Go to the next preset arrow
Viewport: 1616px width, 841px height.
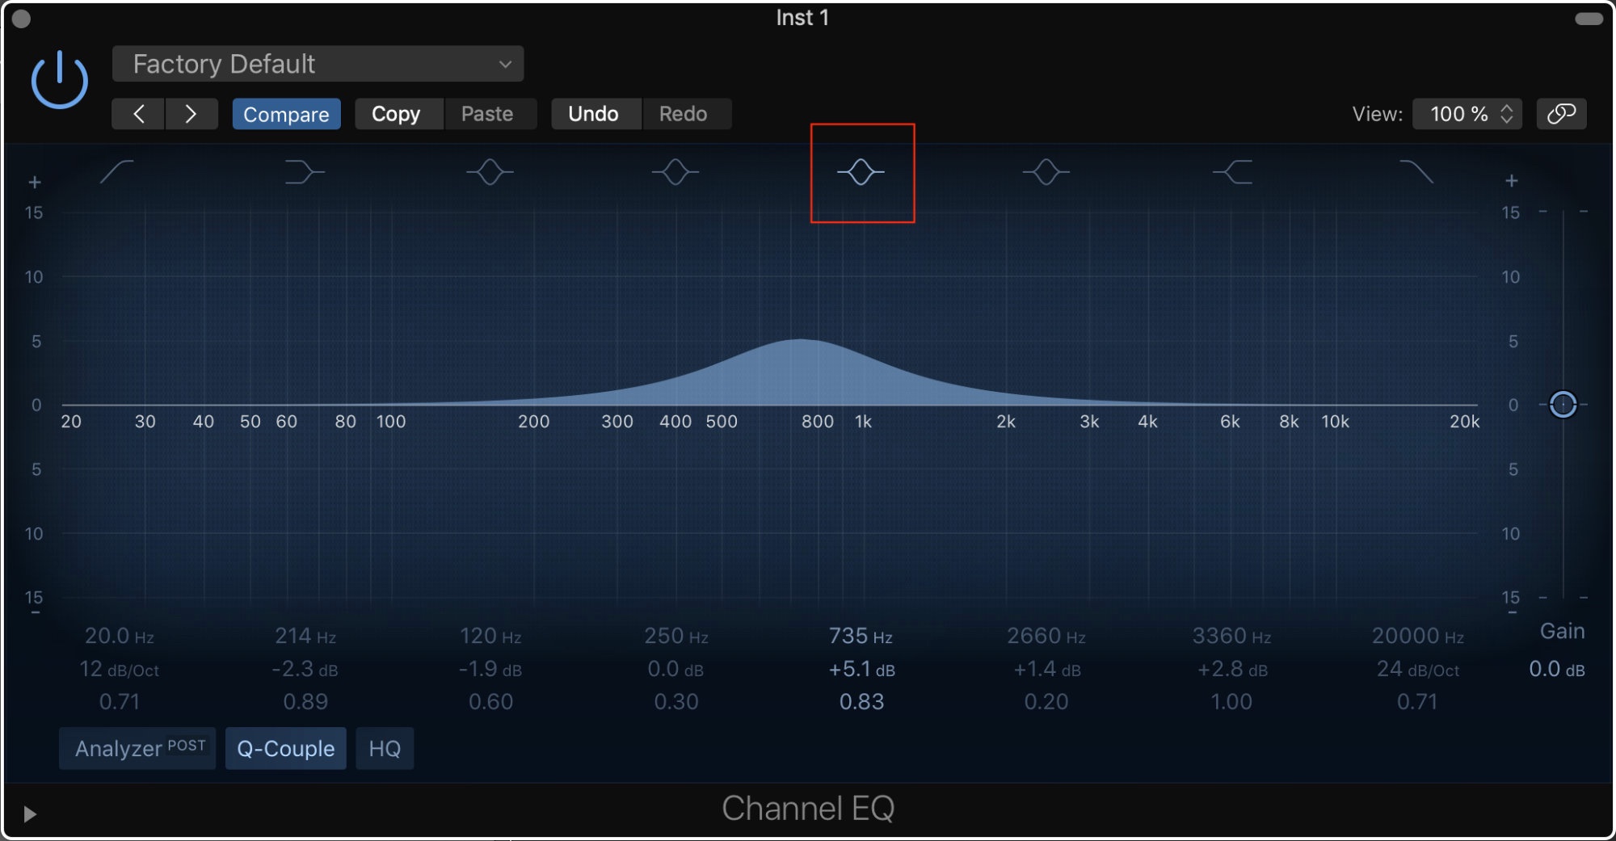click(x=191, y=114)
